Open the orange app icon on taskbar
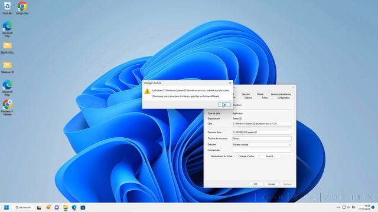Image resolution: width=378 pixels, height=212 pixels. tap(48, 207)
